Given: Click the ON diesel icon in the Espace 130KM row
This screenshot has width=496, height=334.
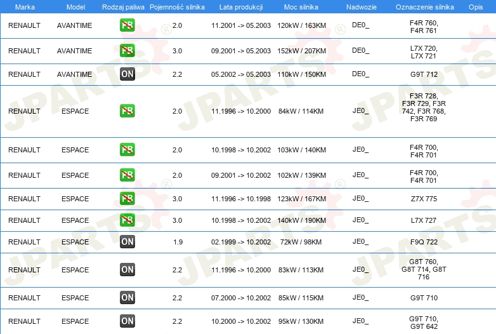Looking at the screenshot, I should pos(127,321).
